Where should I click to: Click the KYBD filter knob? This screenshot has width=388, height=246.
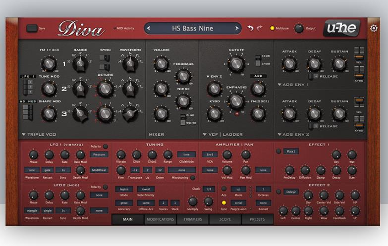coord(214,113)
